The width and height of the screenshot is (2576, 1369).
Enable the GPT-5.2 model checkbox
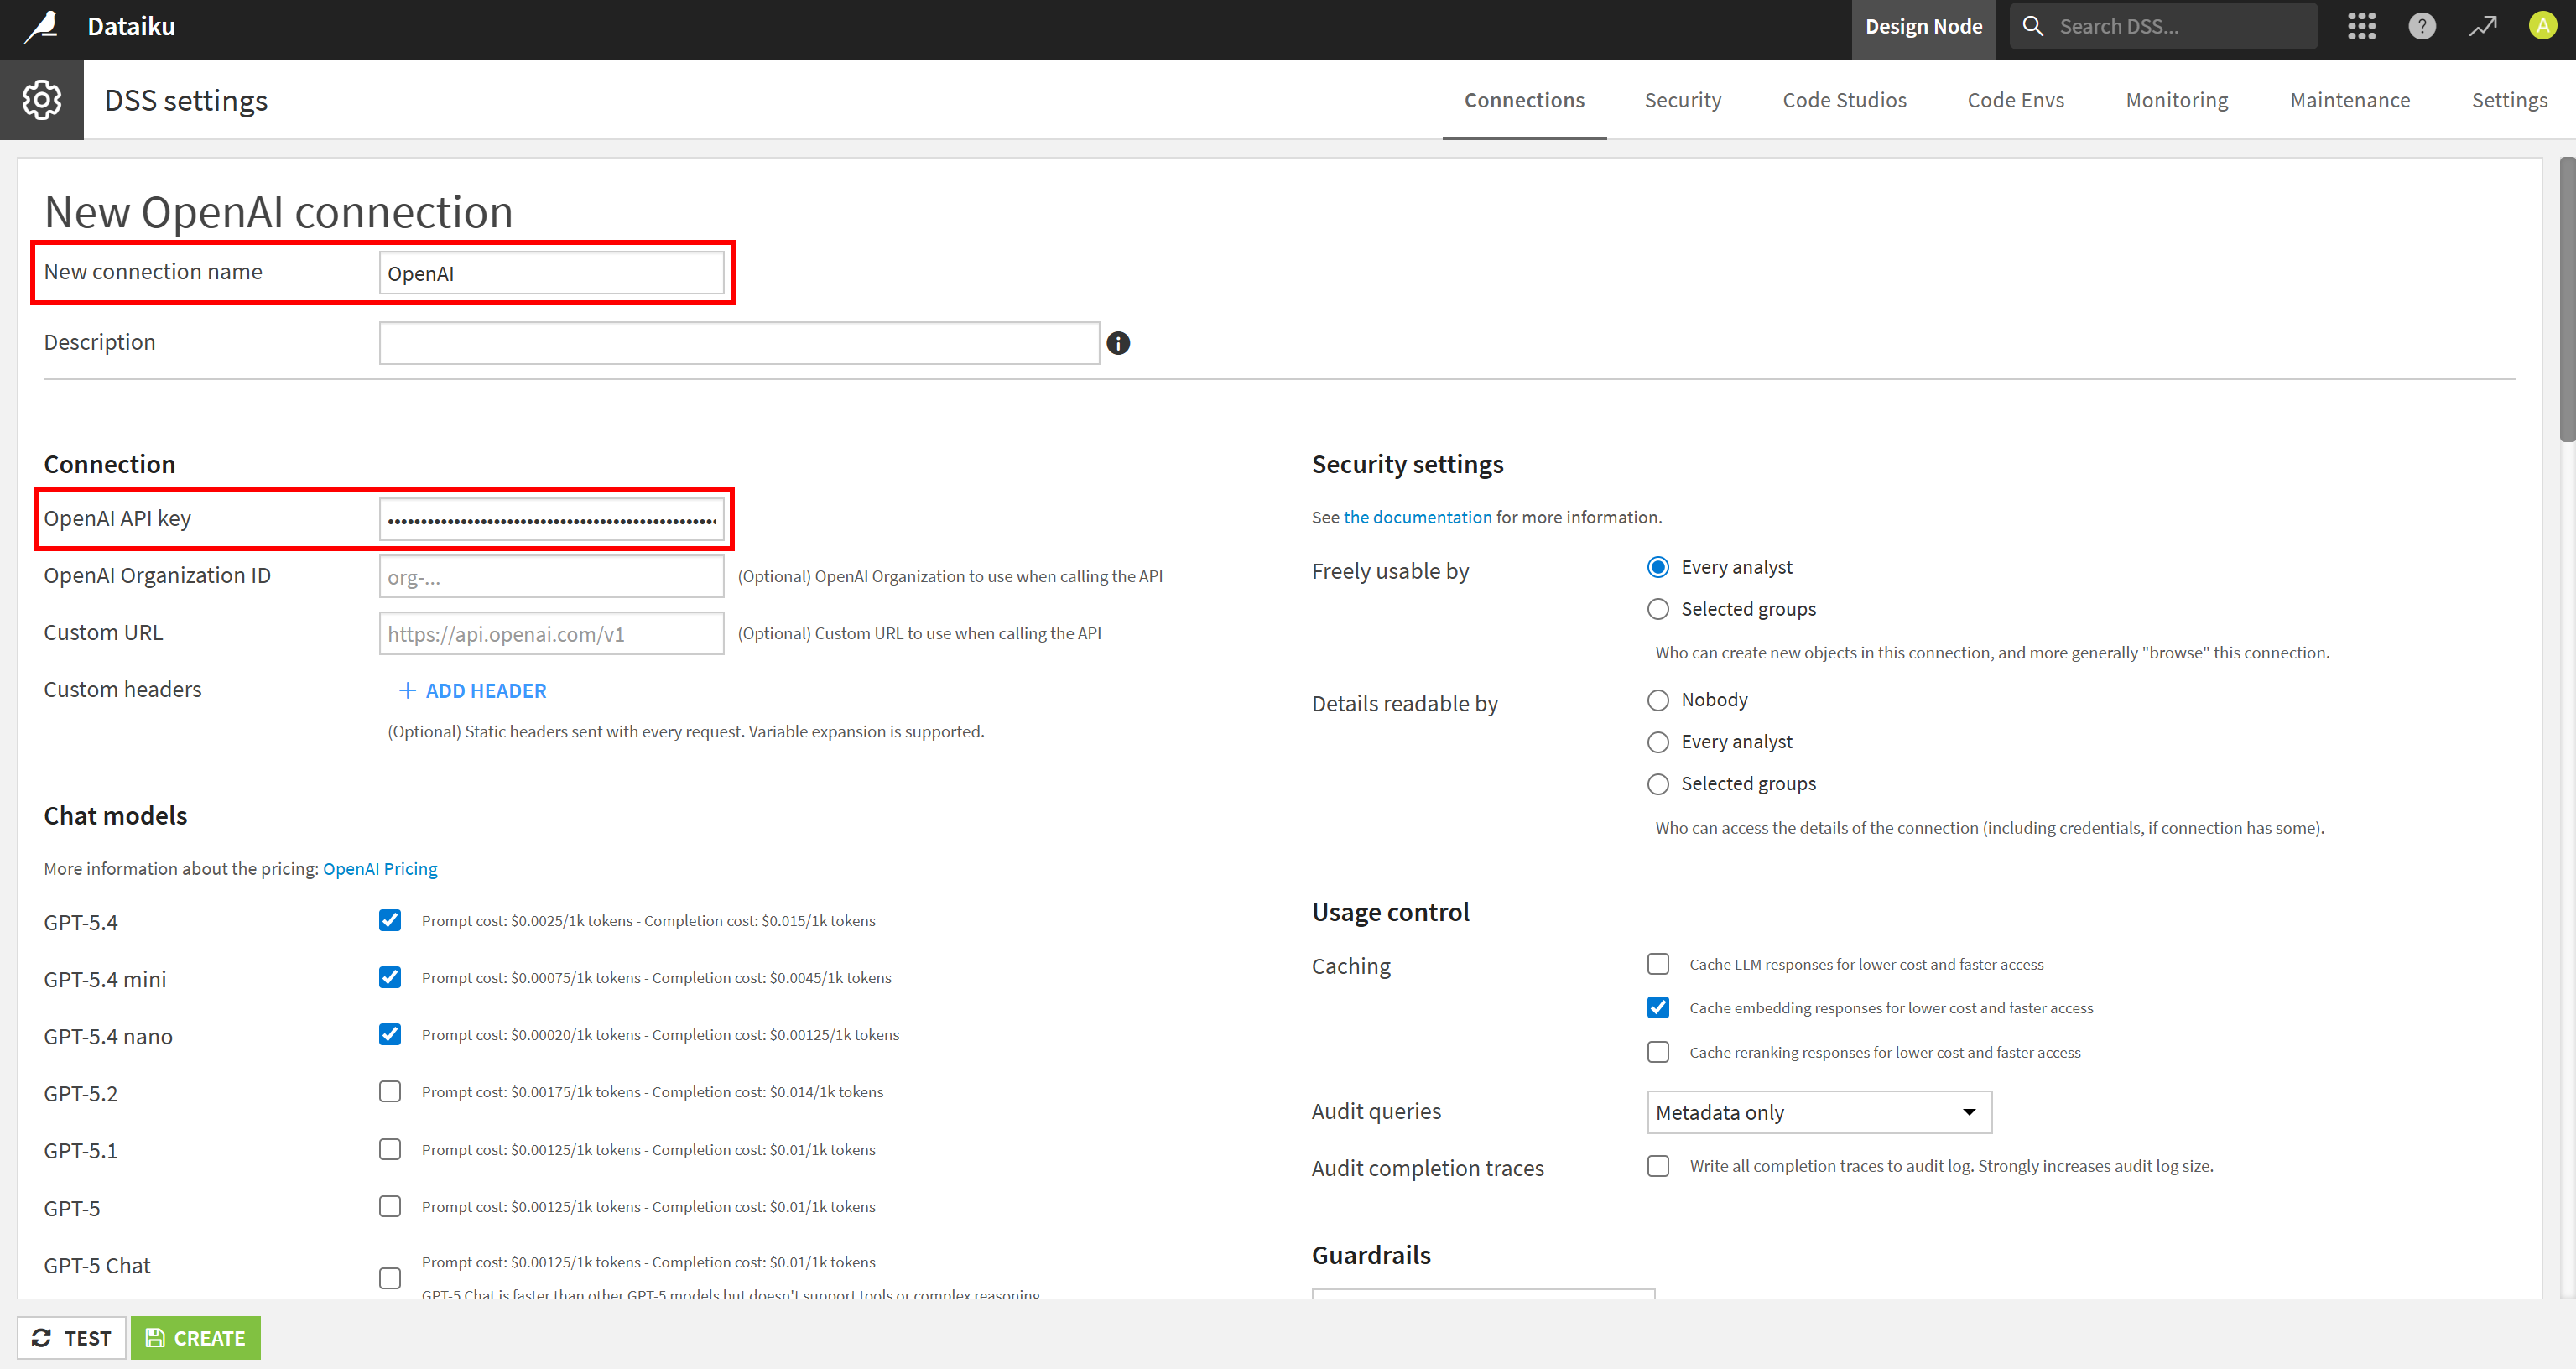[x=390, y=1092]
